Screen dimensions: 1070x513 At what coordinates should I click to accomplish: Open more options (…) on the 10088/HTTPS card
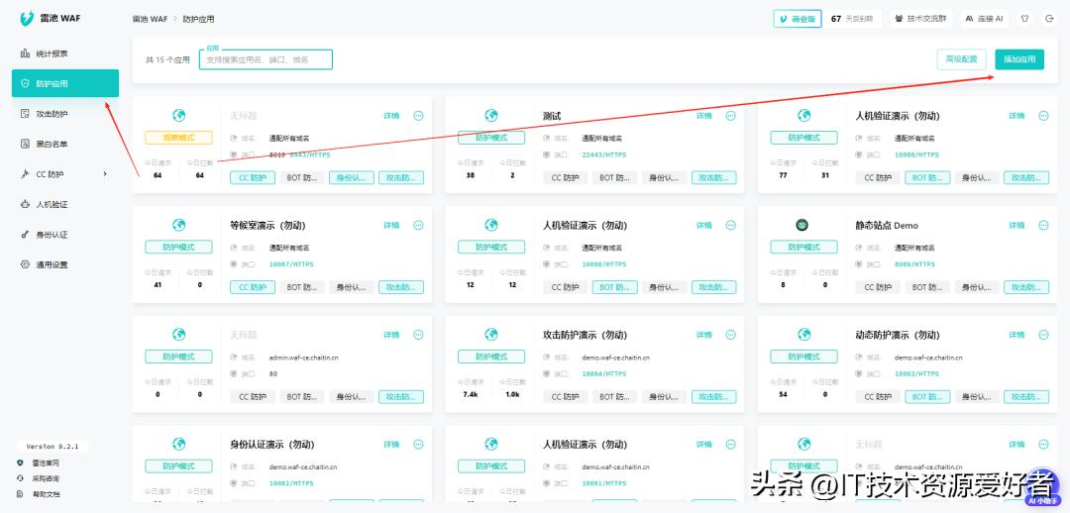pos(1043,116)
